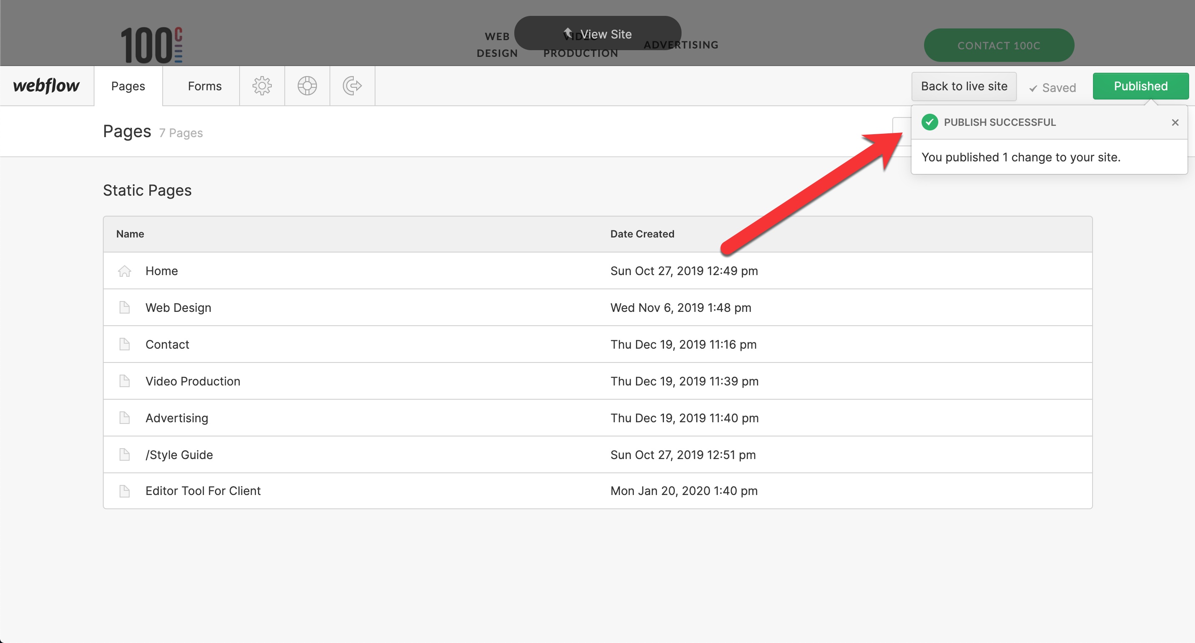
Task: Click date 'Thu Dec 19, 2019 11:39 pm'
Action: (684, 381)
